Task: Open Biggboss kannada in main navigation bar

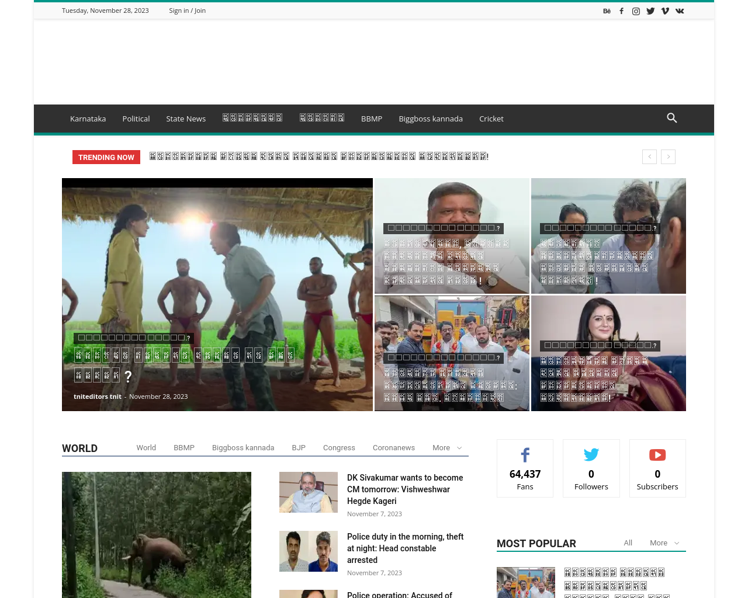Action: pyautogui.click(x=431, y=119)
